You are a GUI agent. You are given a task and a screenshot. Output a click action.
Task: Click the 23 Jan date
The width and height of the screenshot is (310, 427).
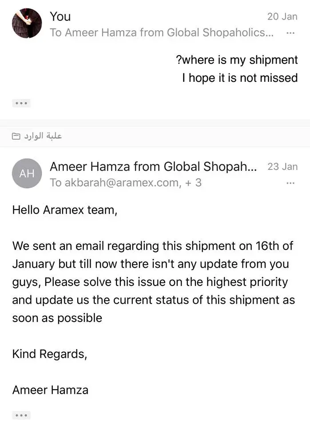282,167
